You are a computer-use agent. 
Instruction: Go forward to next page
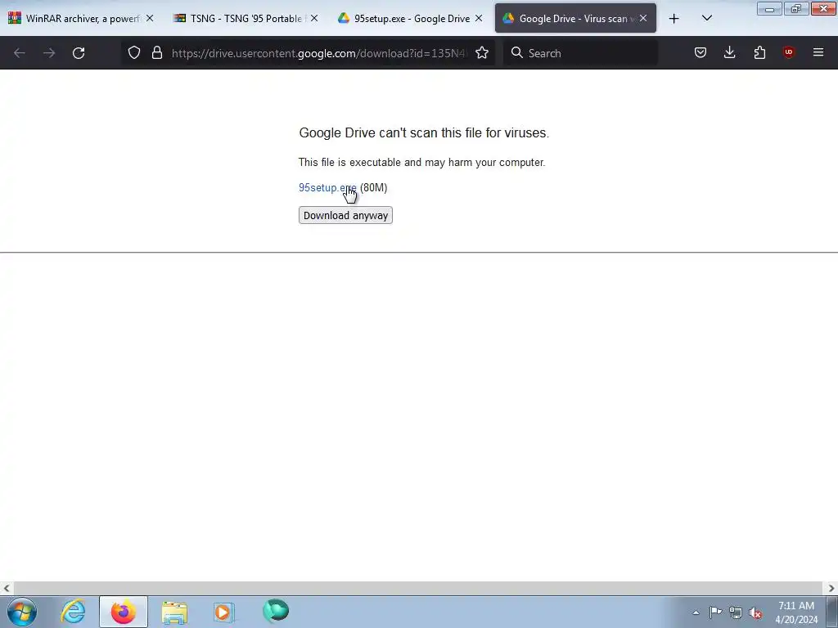click(x=49, y=53)
